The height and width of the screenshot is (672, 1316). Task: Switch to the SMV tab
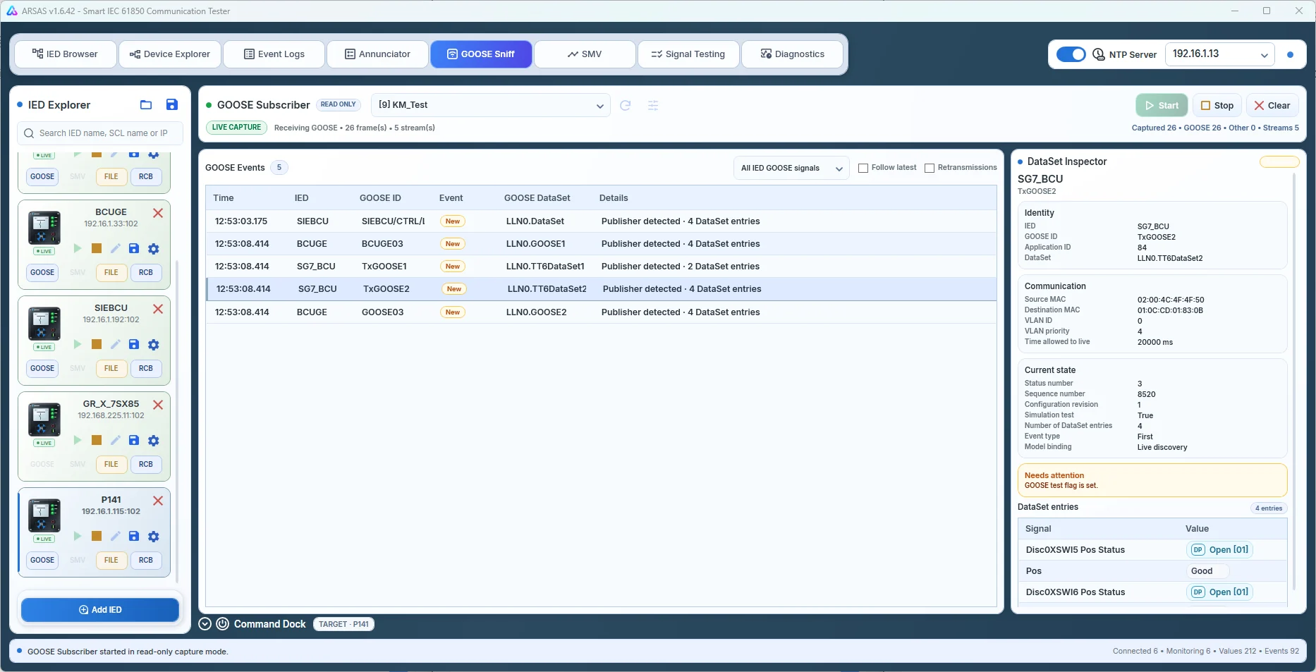[585, 54]
